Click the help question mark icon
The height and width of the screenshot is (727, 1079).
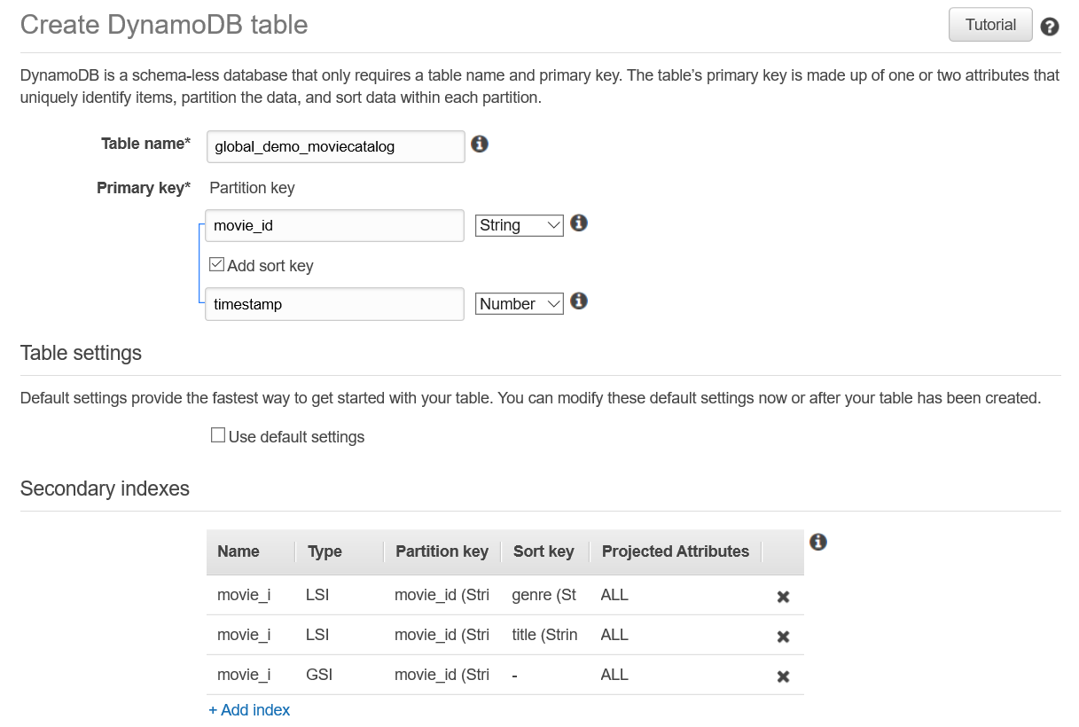pos(1050,27)
